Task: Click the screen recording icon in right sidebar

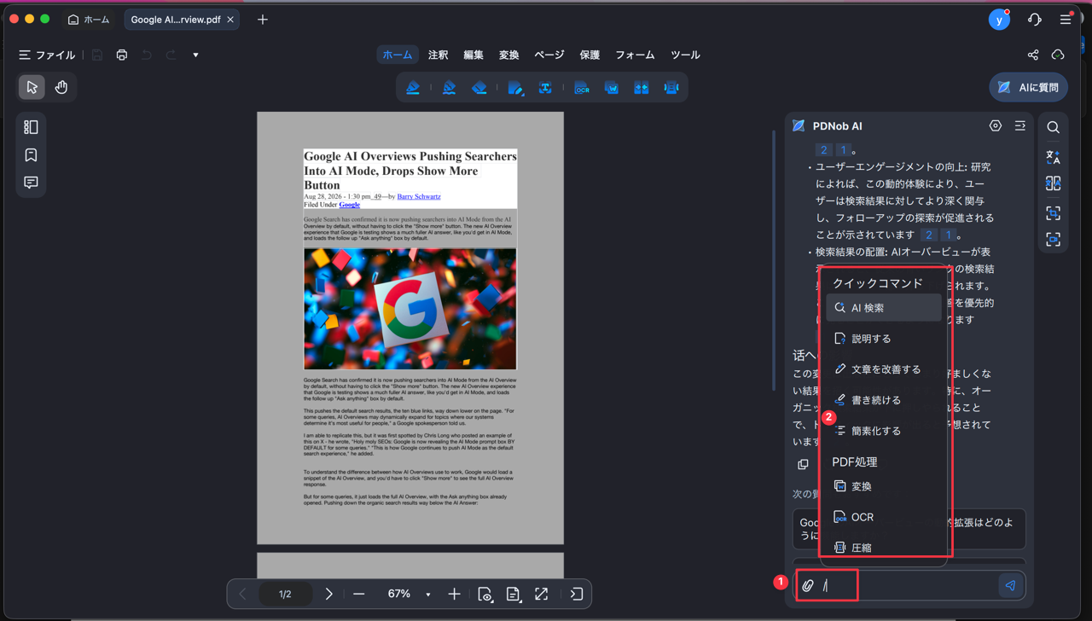Action: click(1054, 240)
